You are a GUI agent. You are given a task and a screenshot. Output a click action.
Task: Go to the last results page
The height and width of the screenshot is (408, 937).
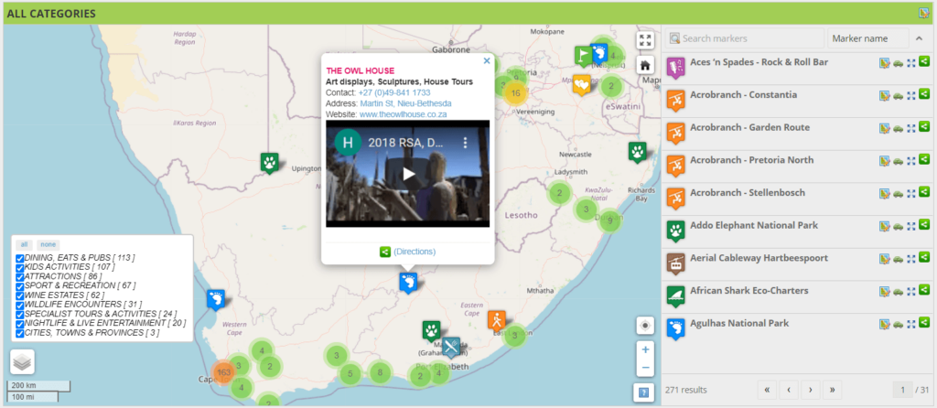[832, 389]
